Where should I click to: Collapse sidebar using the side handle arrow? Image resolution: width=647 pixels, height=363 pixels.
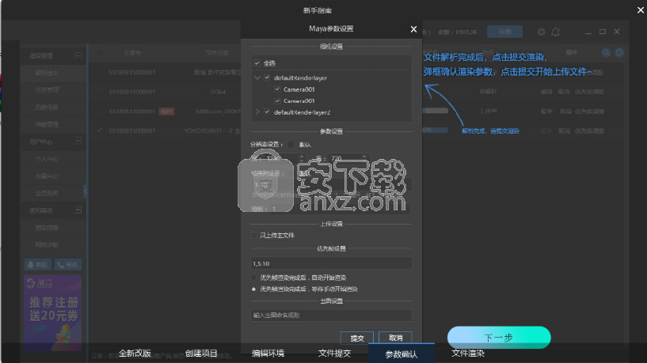point(86,191)
